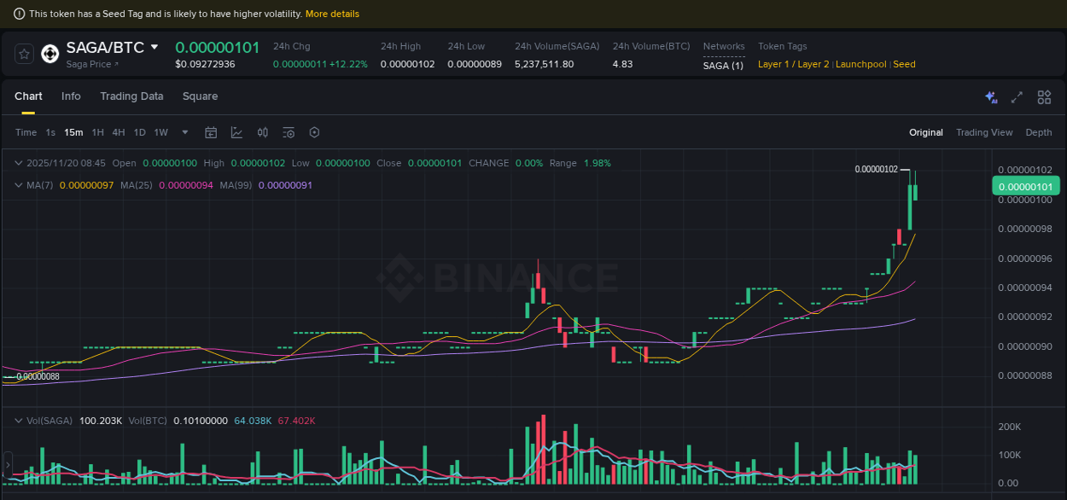1067x500 pixels.
Task: Open the extra timeframes dropdown next to 1W
Action: [184, 132]
